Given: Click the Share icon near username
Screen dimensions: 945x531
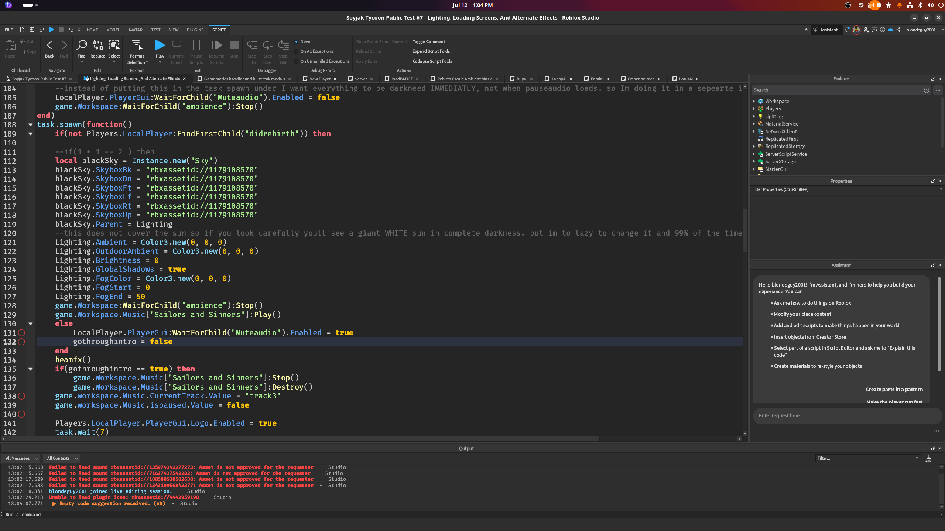Looking at the screenshot, I should [x=898, y=30].
